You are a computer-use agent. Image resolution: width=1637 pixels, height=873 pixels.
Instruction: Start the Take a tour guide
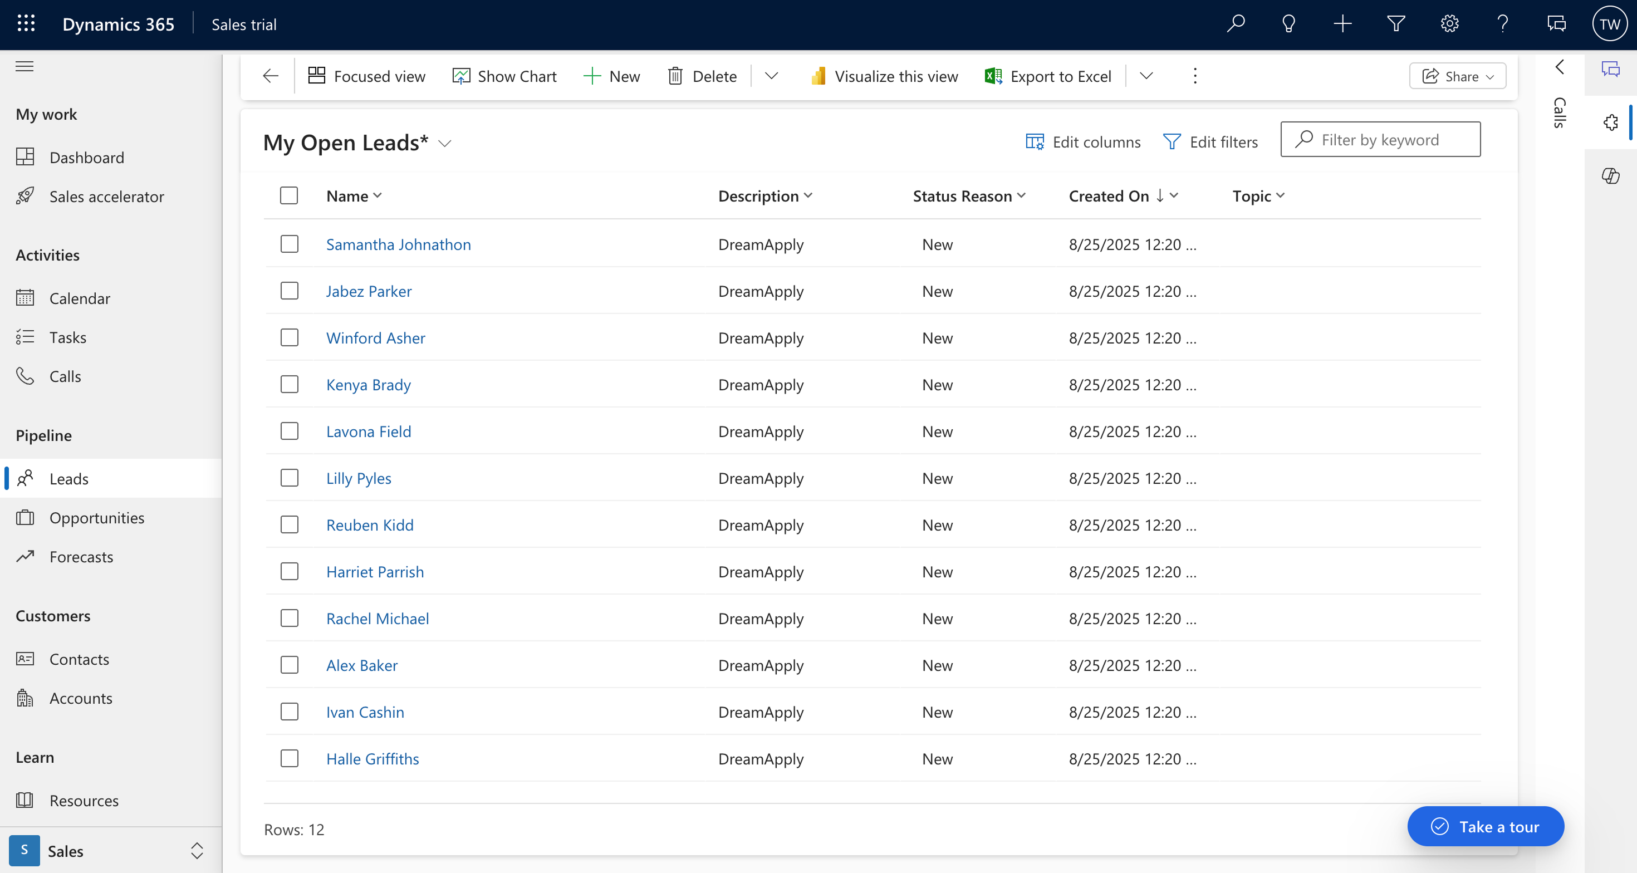(x=1485, y=826)
